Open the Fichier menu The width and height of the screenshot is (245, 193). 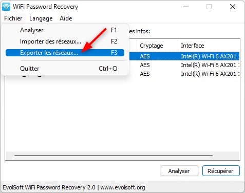click(13, 18)
